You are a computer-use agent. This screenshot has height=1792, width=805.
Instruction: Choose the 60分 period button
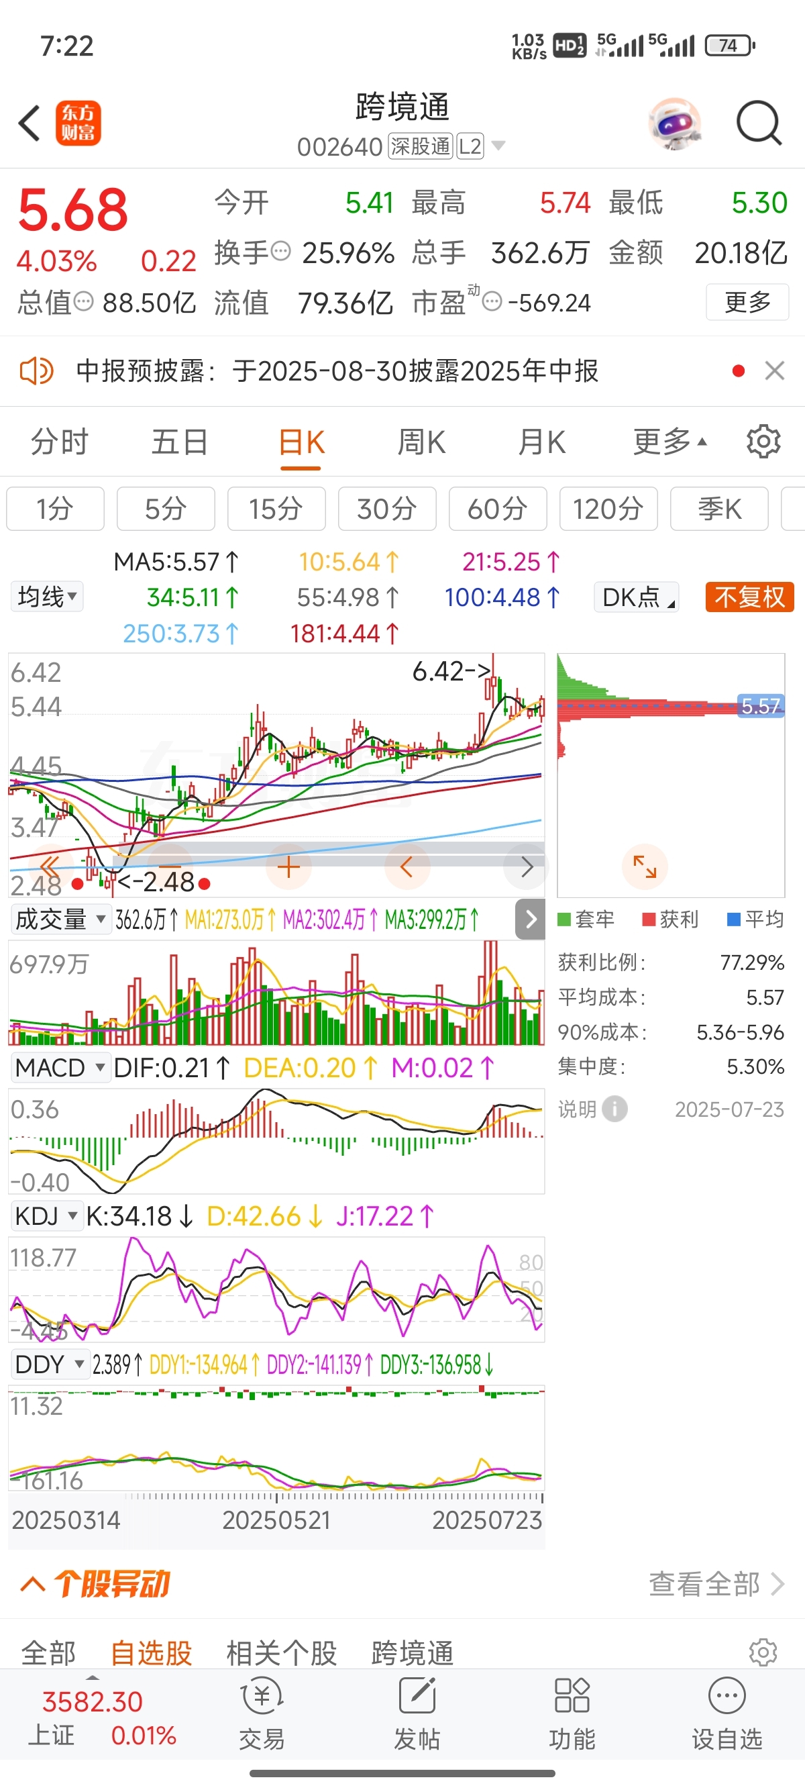pyautogui.click(x=498, y=509)
